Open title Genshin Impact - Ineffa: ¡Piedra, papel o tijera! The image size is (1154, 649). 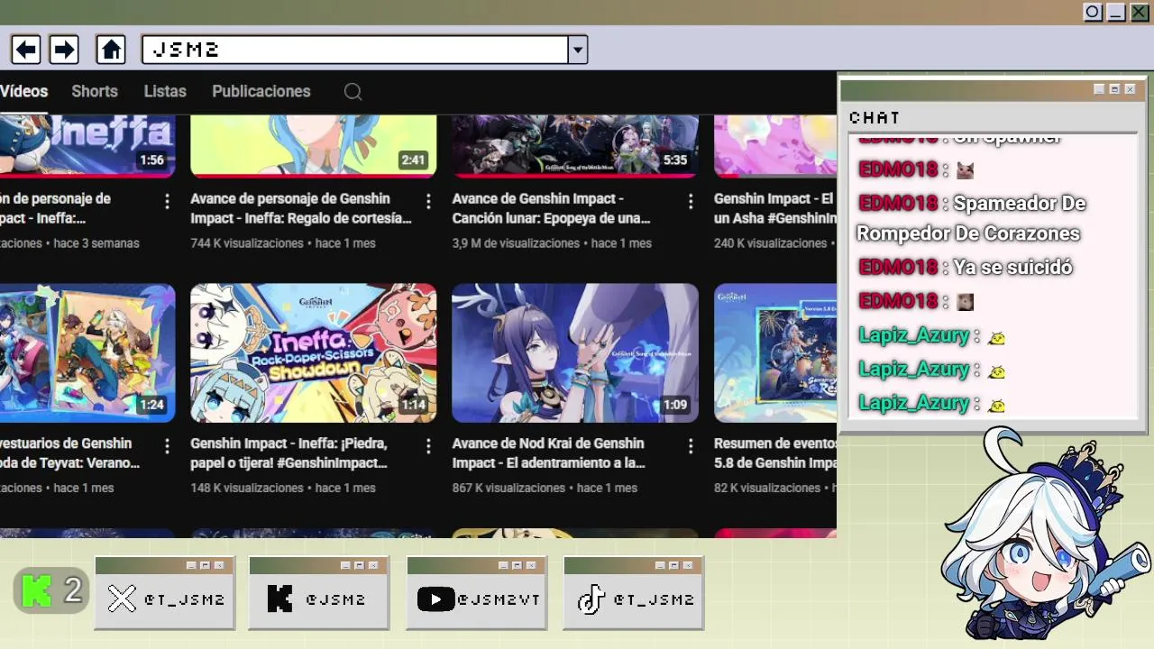(288, 453)
